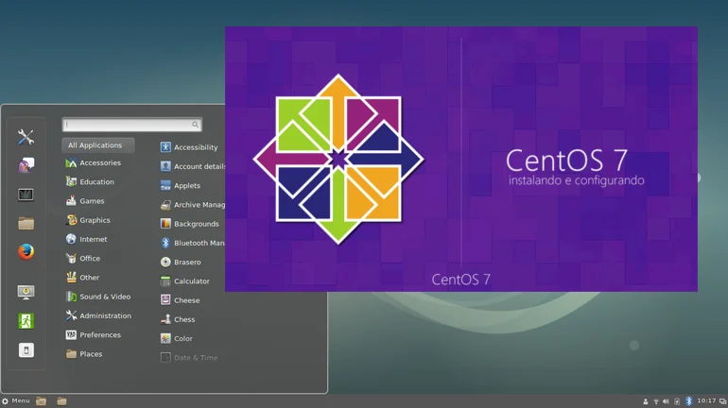
Task: Click the green Logout icon
Action: tap(26, 321)
